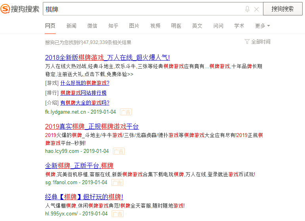Open the 知乎 search tab
This screenshot has height=221, width=305.
click(x=113, y=26)
